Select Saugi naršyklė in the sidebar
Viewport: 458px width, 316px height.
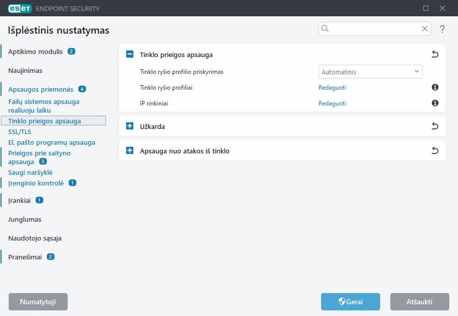click(31, 173)
